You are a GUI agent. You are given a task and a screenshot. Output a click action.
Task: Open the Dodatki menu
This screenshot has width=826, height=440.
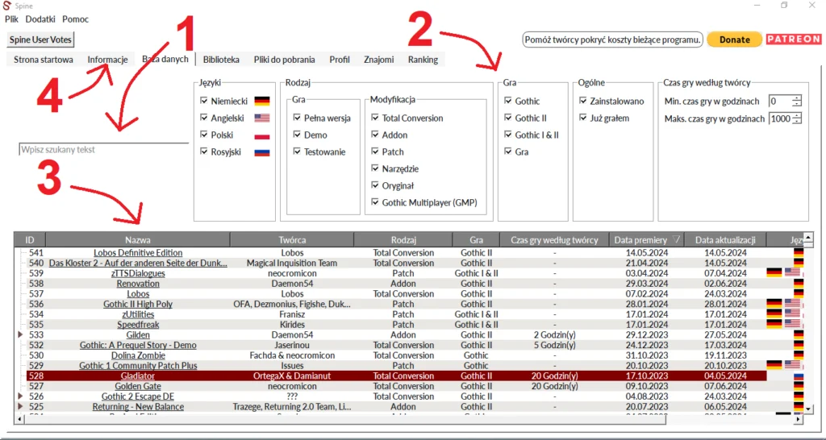pyautogui.click(x=40, y=19)
